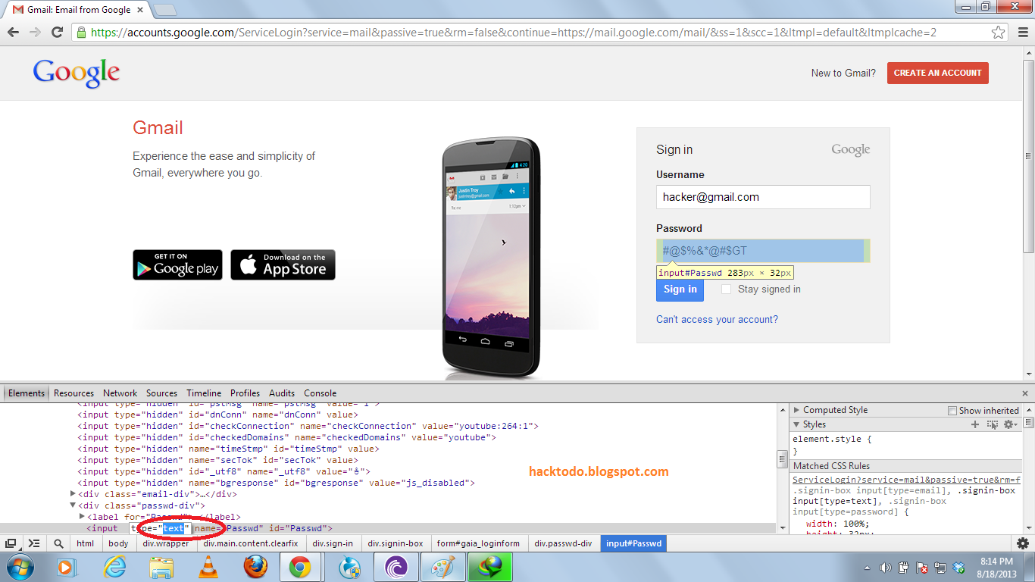Go back using the browser back arrow
The image size is (1035, 582).
pyautogui.click(x=13, y=33)
